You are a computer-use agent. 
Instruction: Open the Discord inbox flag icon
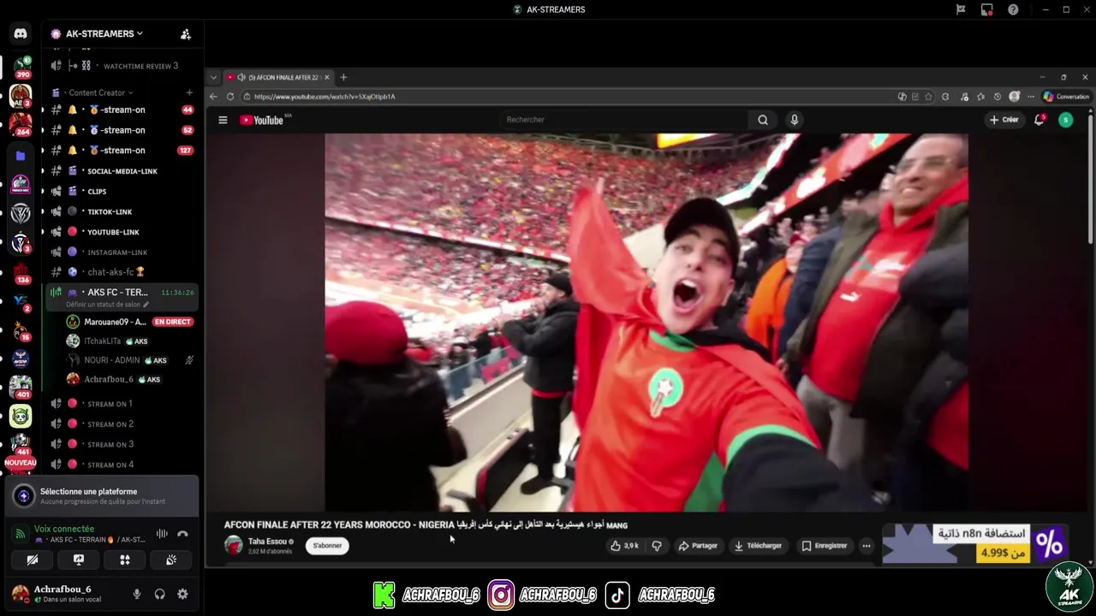pyautogui.click(x=961, y=9)
